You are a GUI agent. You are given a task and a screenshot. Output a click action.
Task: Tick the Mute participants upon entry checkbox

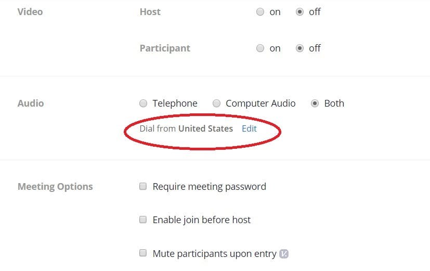pos(143,253)
